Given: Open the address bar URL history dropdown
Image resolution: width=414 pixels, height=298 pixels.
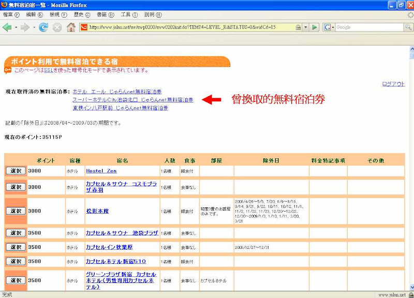Looking at the screenshot, I should coord(305,27).
